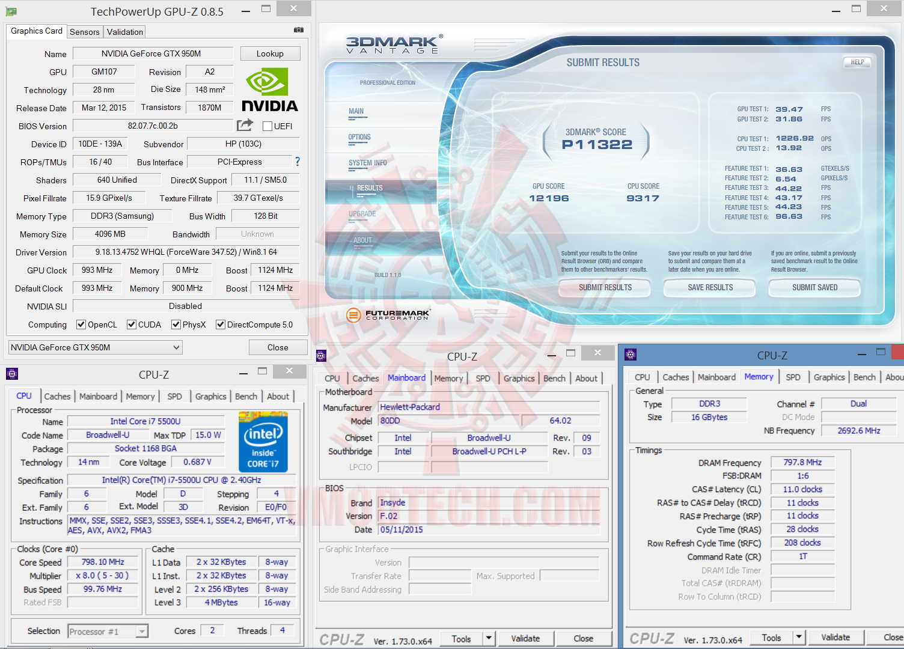904x649 pixels.
Task: Open the Validation tab in GPU-Z
Action: (125, 32)
